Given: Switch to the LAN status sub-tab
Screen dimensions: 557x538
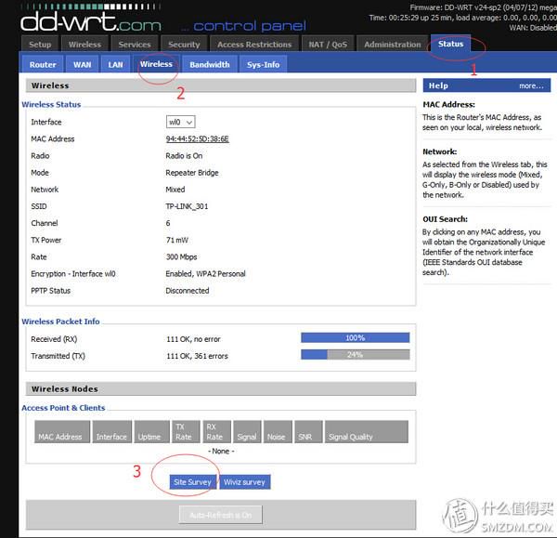Looking at the screenshot, I should [x=115, y=64].
